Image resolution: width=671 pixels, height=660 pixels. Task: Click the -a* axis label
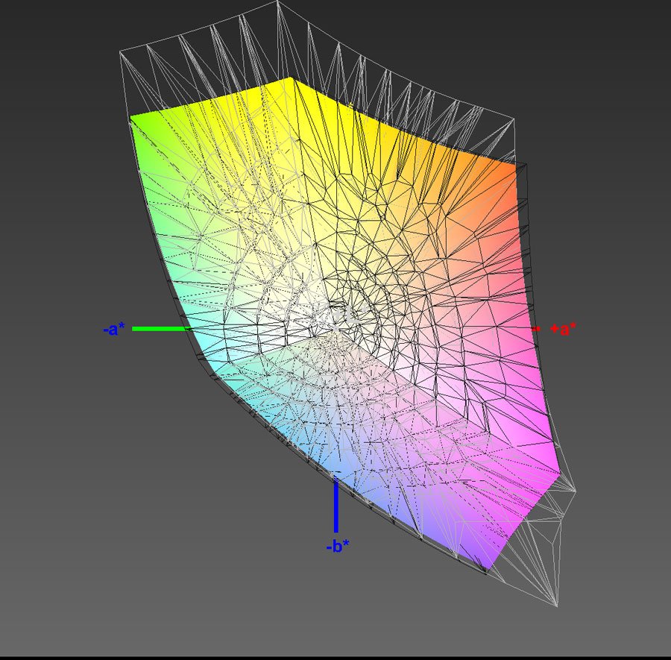114,329
